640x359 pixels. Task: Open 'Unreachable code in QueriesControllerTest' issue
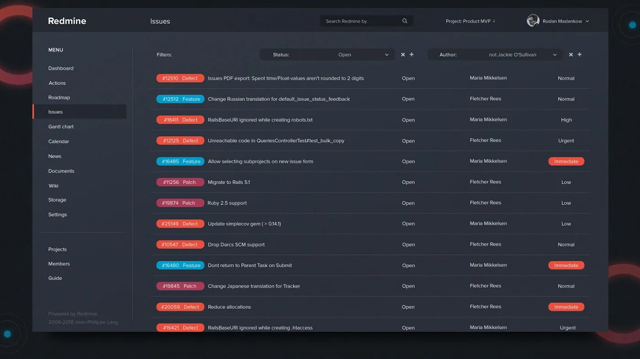point(276,141)
